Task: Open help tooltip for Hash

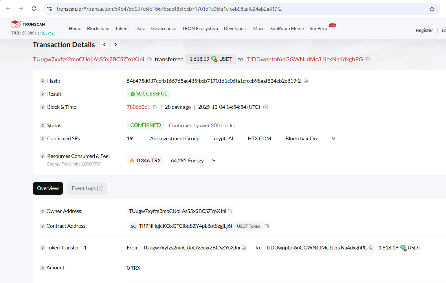Action: click(43, 81)
